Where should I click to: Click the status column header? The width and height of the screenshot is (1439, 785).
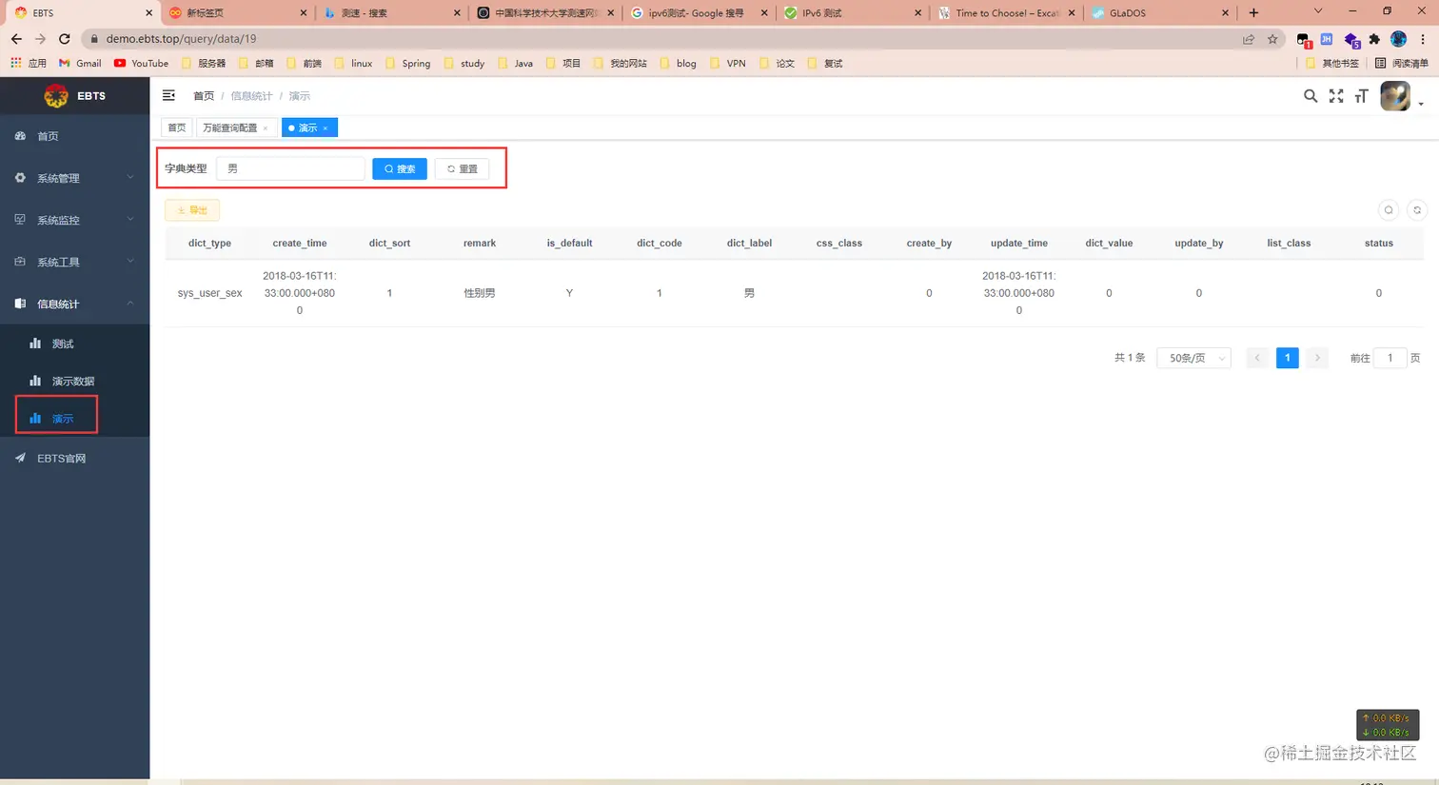coord(1379,243)
